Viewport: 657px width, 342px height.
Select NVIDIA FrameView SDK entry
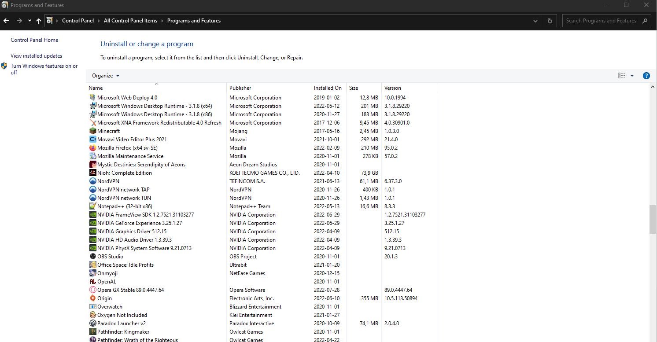(x=263, y=215)
